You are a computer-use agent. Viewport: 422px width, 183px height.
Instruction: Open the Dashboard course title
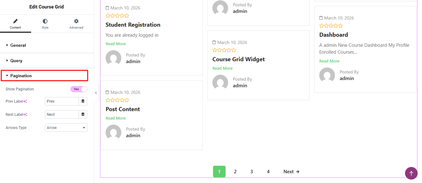(333, 35)
